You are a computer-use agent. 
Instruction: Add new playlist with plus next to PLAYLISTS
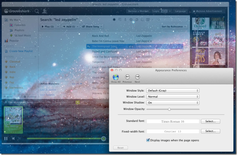(35, 46)
